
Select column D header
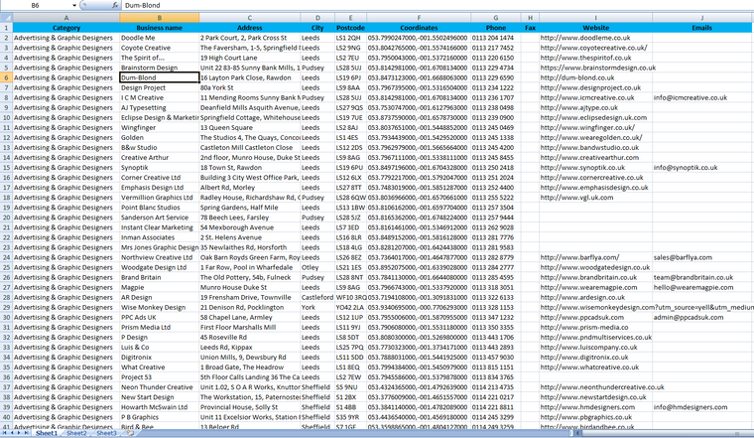coord(317,18)
